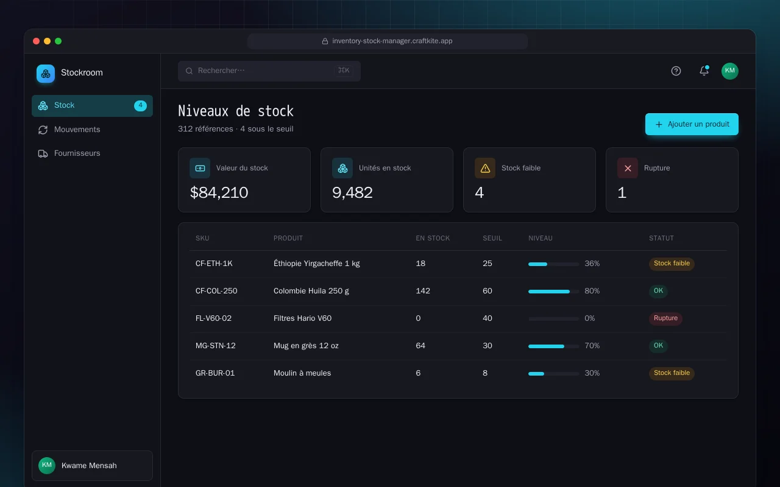
Task: Click the Rupture status badge for Filtres Hario
Action: coord(665,318)
